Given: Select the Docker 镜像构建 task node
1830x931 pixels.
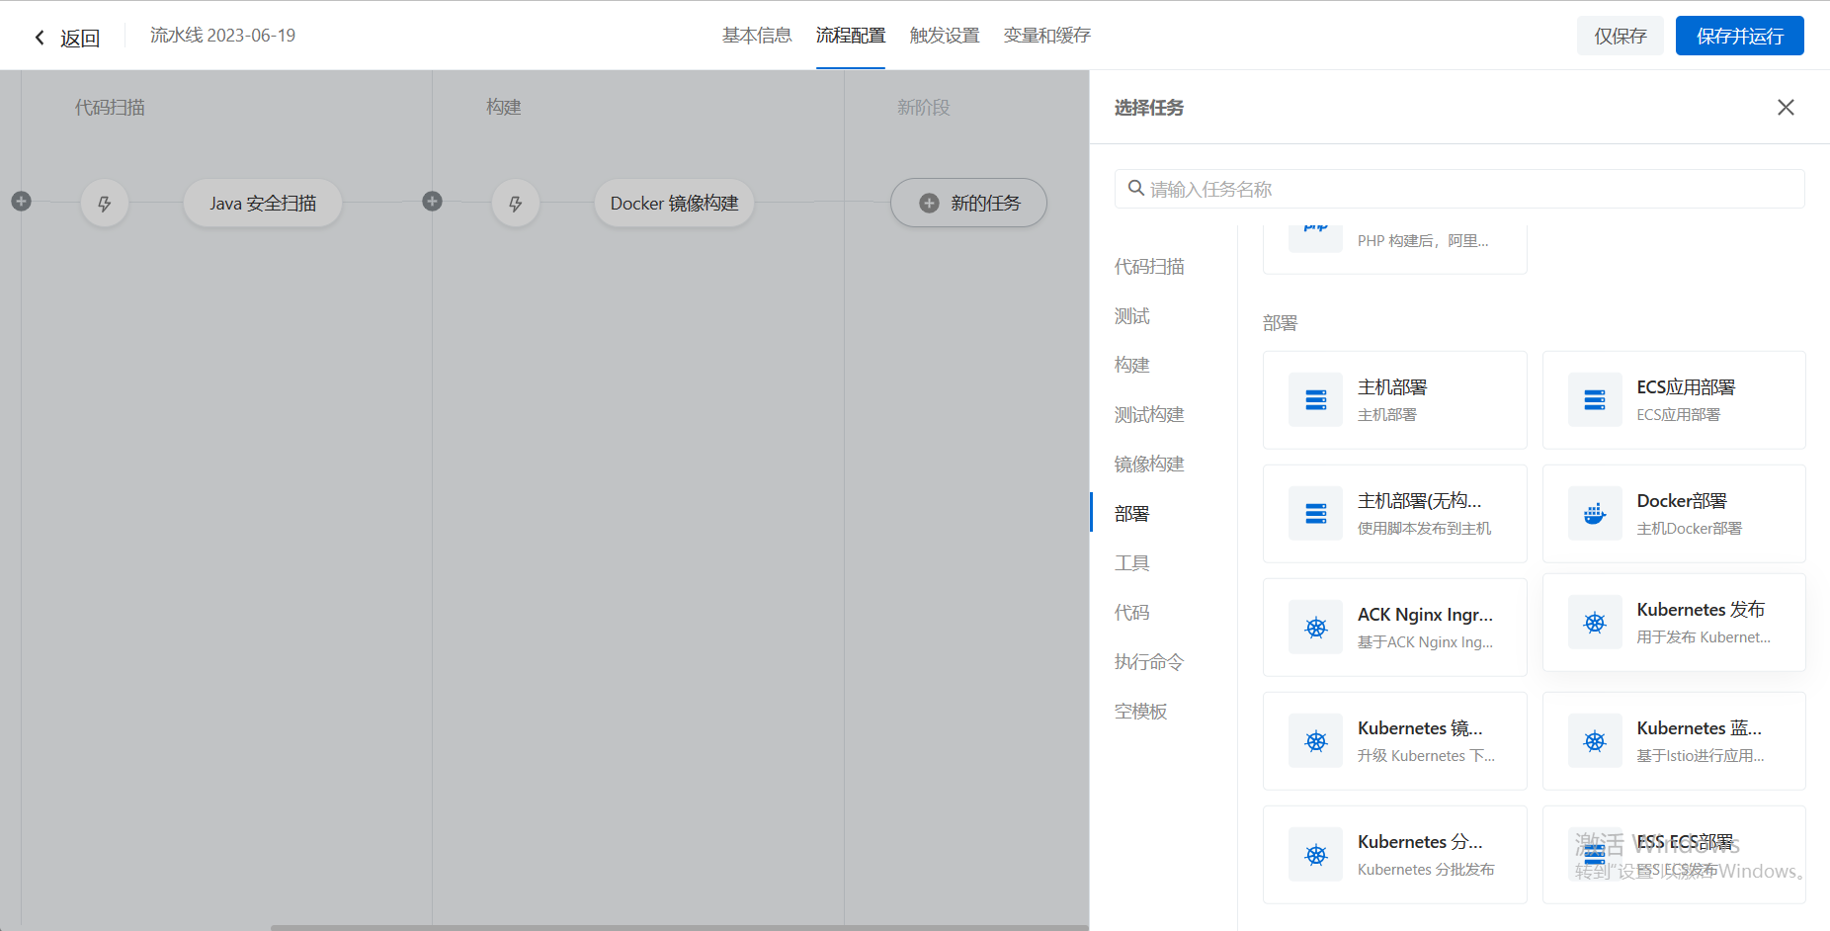Looking at the screenshot, I should [x=674, y=203].
